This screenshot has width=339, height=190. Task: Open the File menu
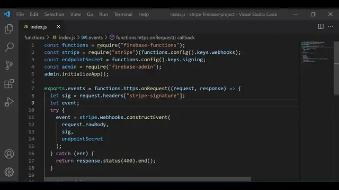coord(20,14)
